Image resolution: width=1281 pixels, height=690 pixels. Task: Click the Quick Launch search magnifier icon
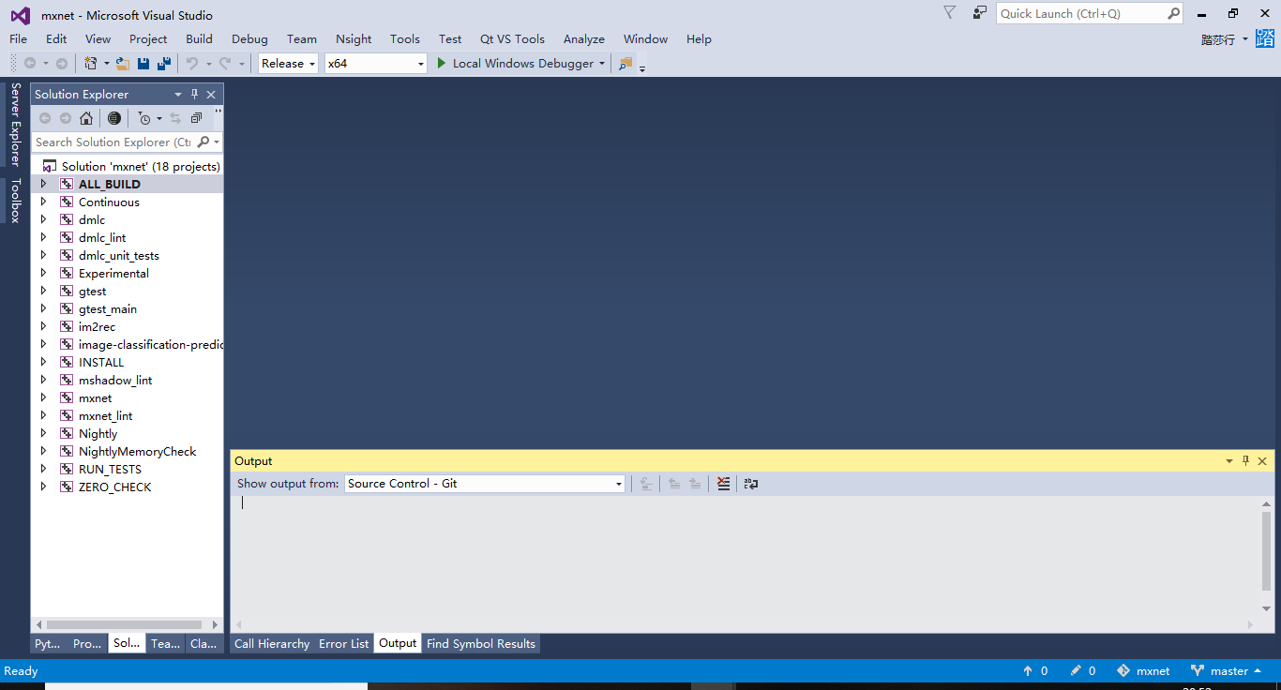coord(1173,13)
